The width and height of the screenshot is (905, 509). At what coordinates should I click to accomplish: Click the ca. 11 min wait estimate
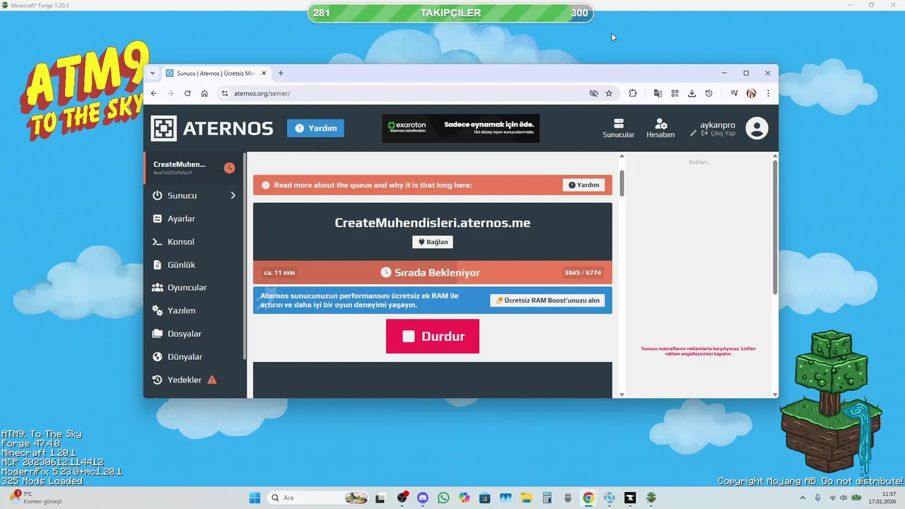tap(279, 272)
